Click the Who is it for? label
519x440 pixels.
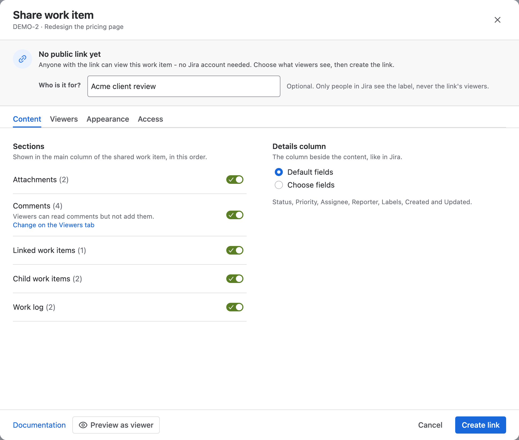click(x=60, y=85)
